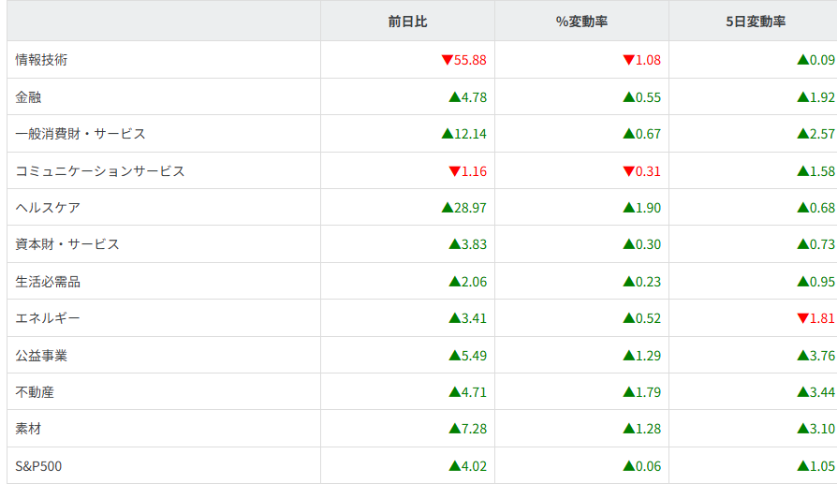Open the エネルギー sector entry
Viewport: 837px width, 498px height.
pyautogui.click(x=48, y=318)
